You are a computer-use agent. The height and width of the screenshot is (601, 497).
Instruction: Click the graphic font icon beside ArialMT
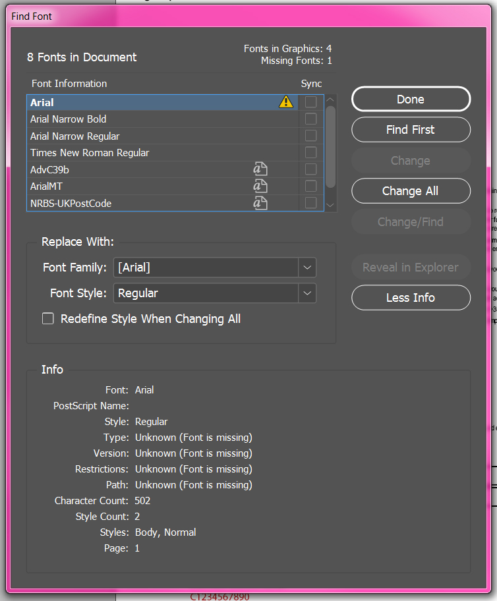(x=260, y=186)
